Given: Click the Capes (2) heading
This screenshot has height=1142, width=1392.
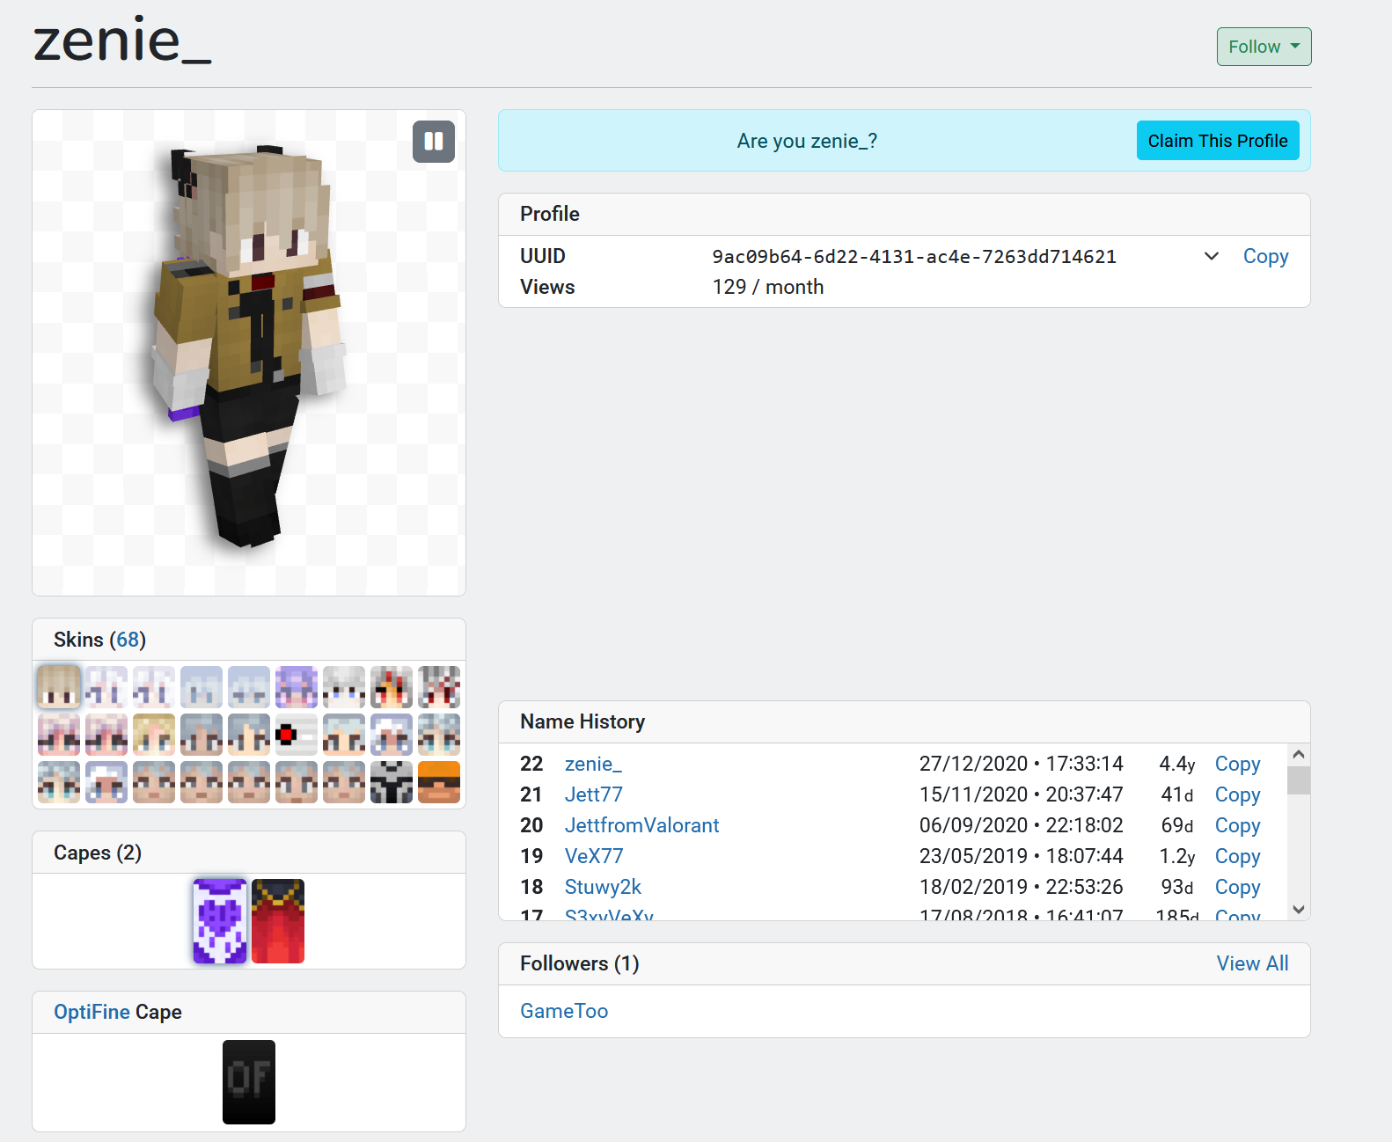Looking at the screenshot, I should [x=98, y=853].
